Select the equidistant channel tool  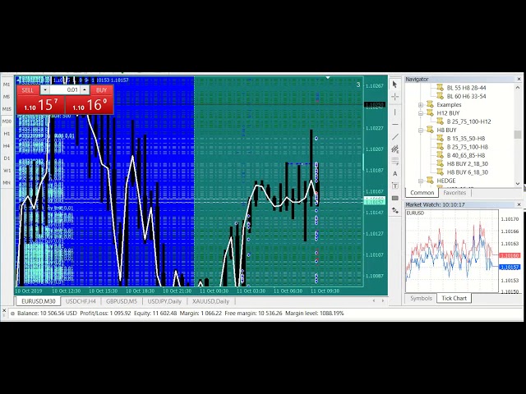[x=394, y=149]
